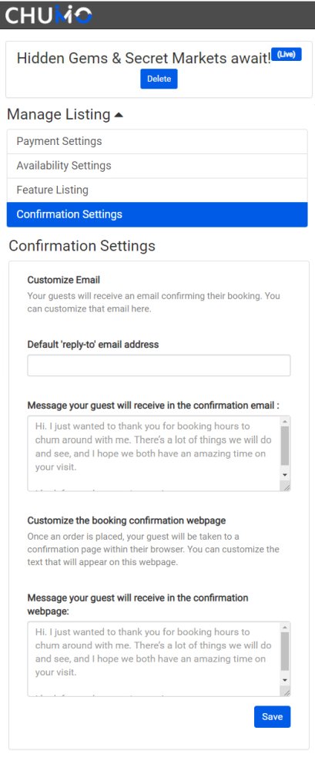Viewport: 315px width, 771px height.
Task: Save the confirmation settings
Action: pyautogui.click(x=272, y=716)
